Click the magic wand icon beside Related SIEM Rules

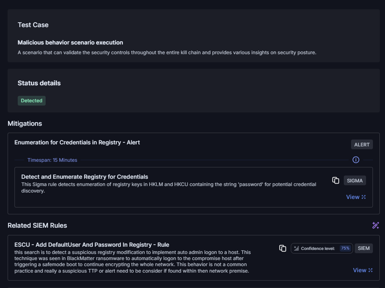click(x=375, y=225)
